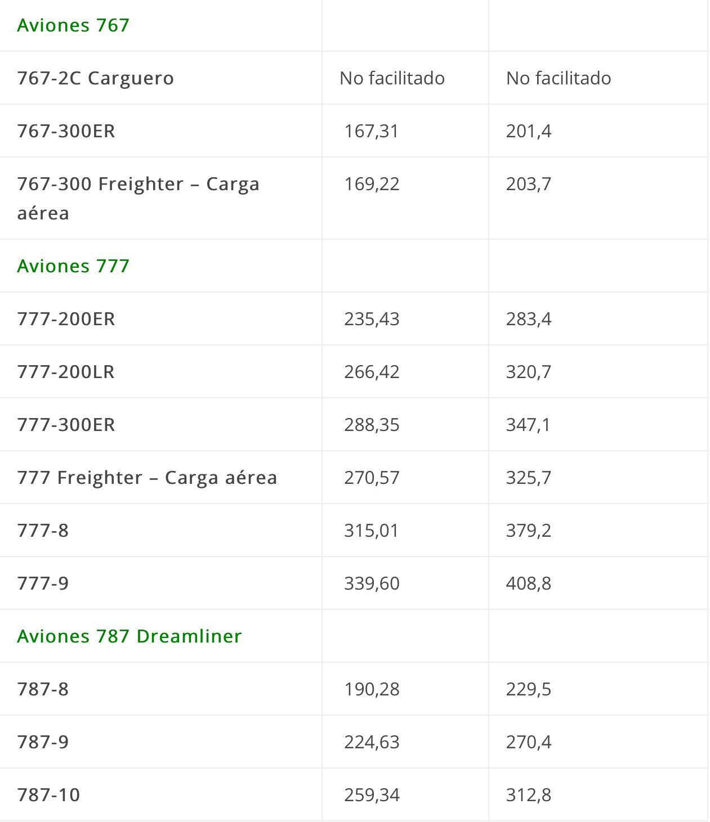Select the 767-300 Freighter – Carga aérea cell
This screenshot has width=710, height=822.
click(x=138, y=198)
